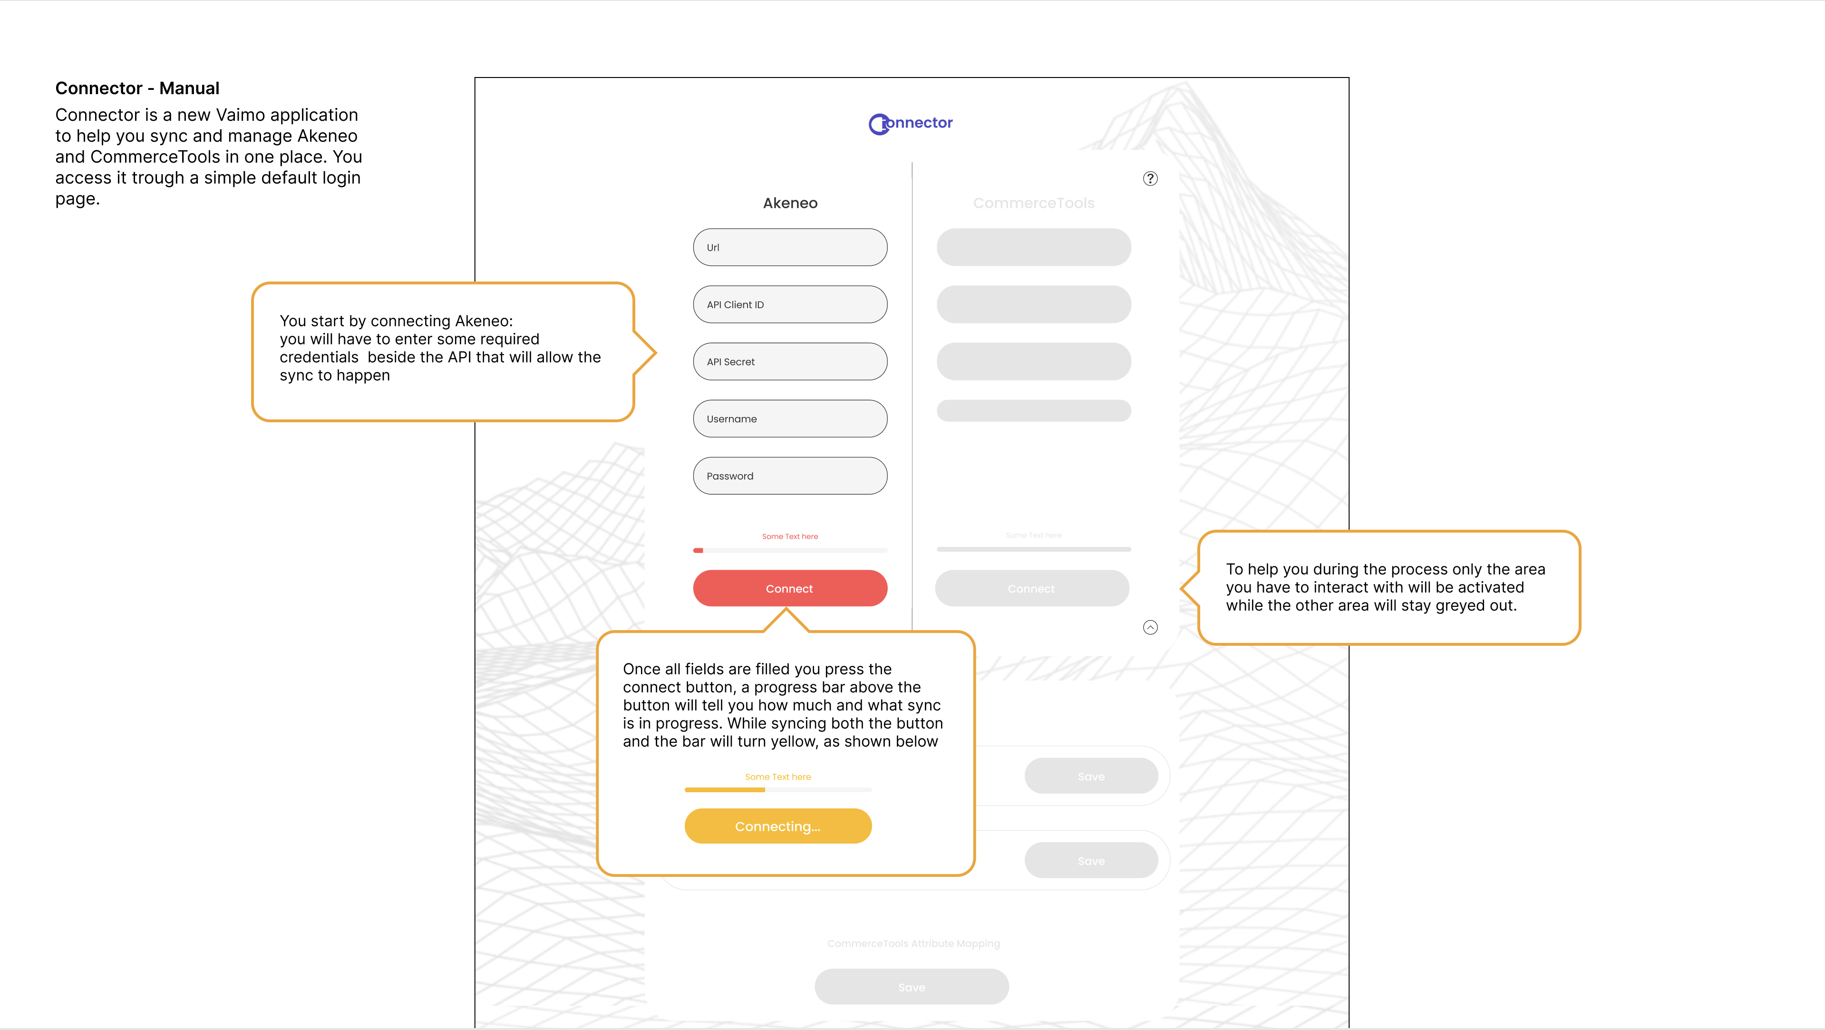Click the yellow Connecting... button

[778, 826]
